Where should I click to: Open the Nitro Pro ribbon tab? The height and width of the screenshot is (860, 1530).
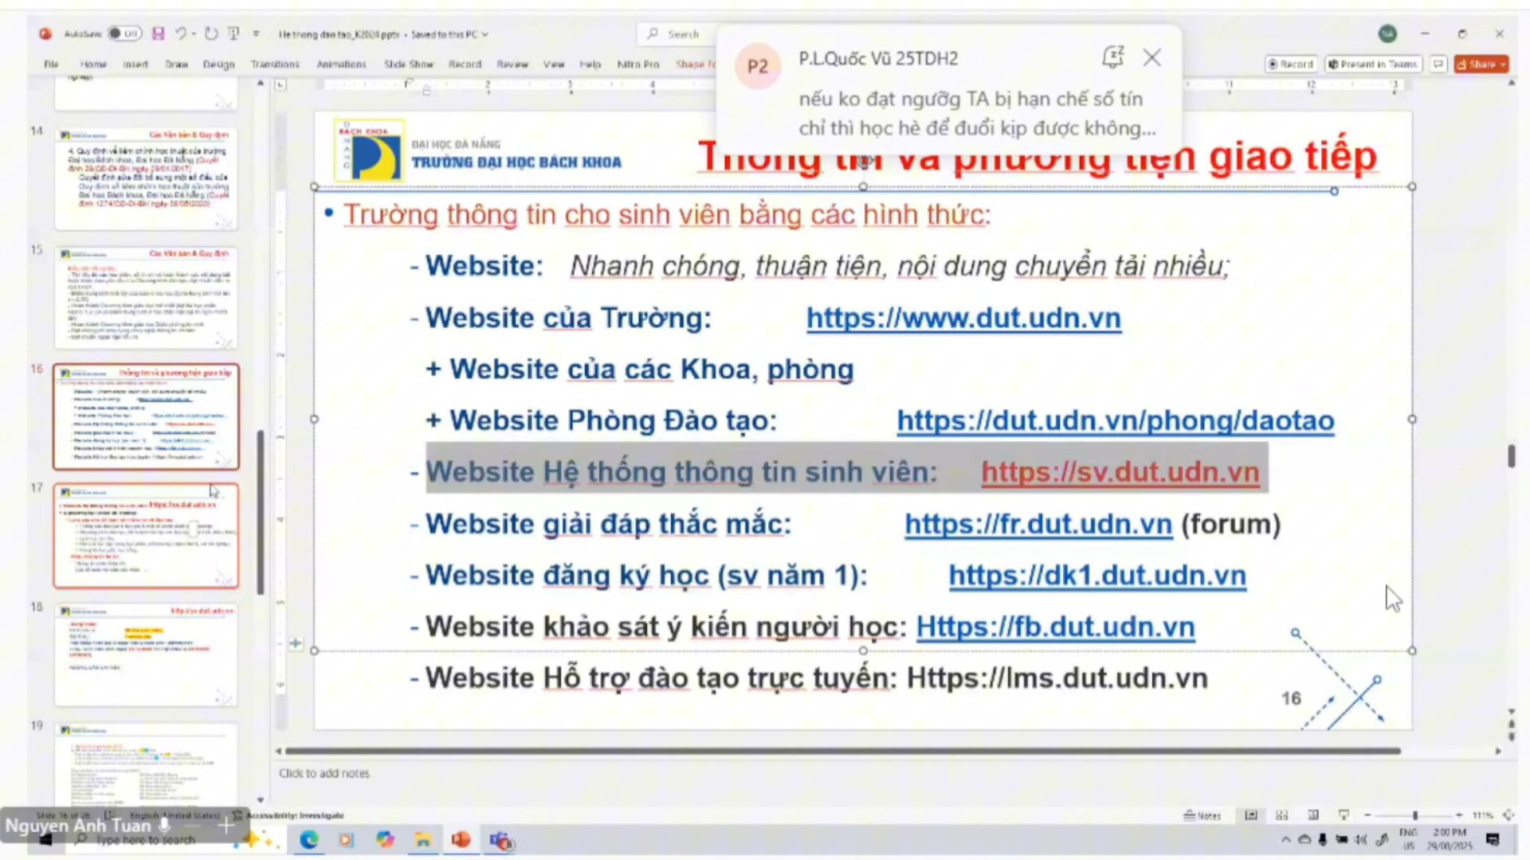pyautogui.click(x=638, y=64)
